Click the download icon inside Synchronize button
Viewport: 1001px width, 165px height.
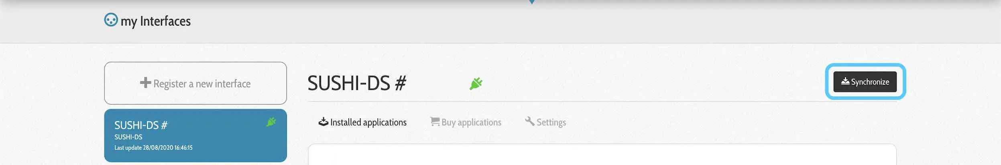(x=845, y=81)
